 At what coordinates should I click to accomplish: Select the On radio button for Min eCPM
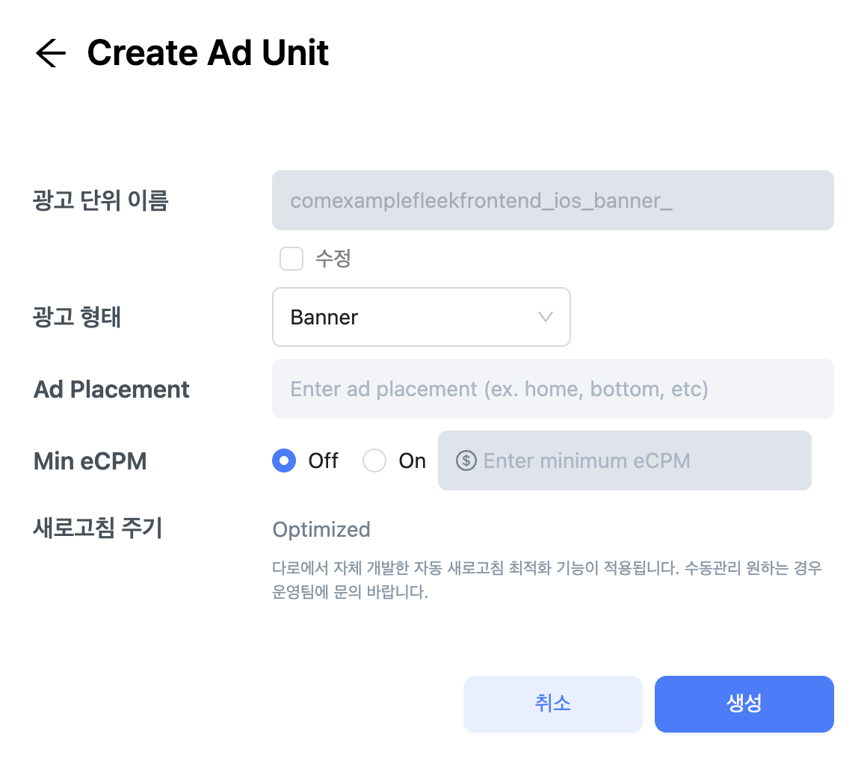coord(374,460)
